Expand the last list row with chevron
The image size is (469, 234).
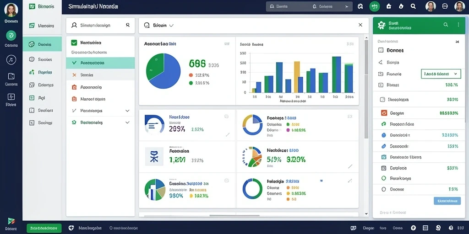pyautogui.click(x=100, y=122)
